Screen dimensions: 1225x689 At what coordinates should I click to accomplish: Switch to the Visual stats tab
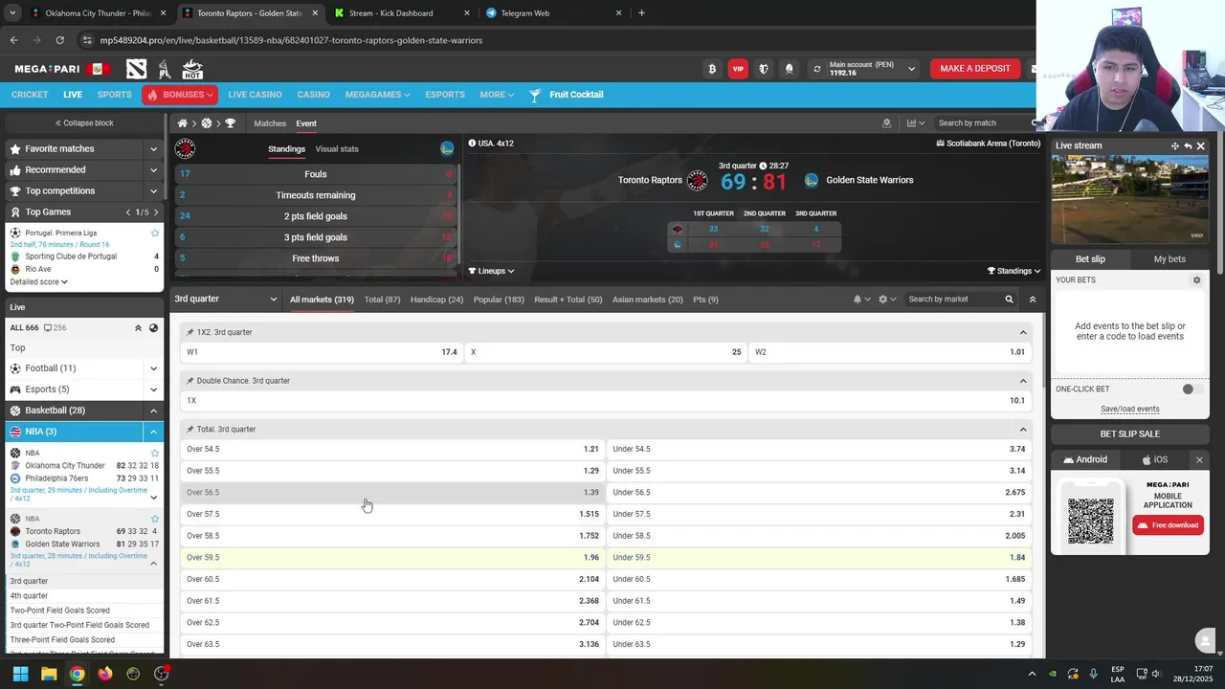(337, 149)
